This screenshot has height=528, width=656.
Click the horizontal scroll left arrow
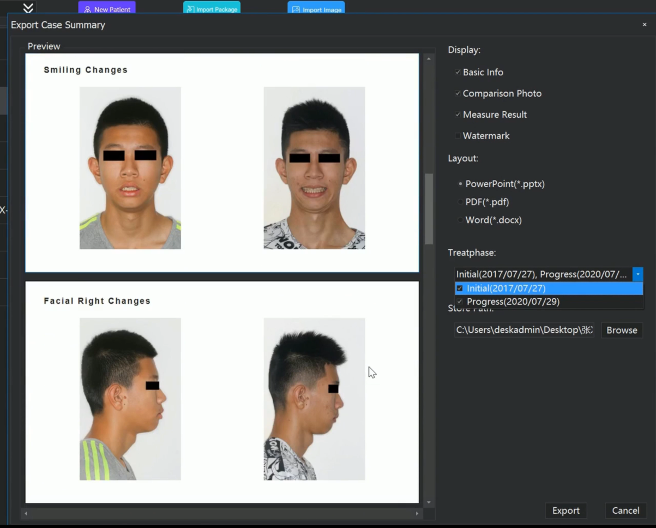[26, 513]
